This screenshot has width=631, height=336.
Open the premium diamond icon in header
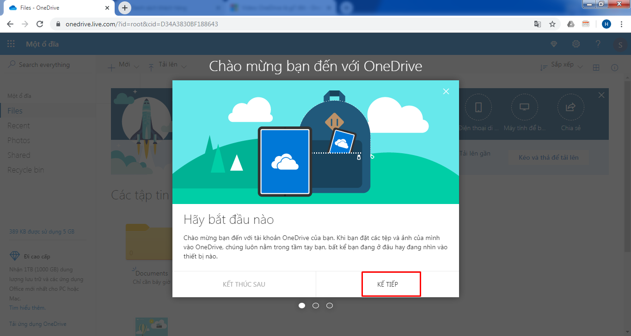pos(554,44)
